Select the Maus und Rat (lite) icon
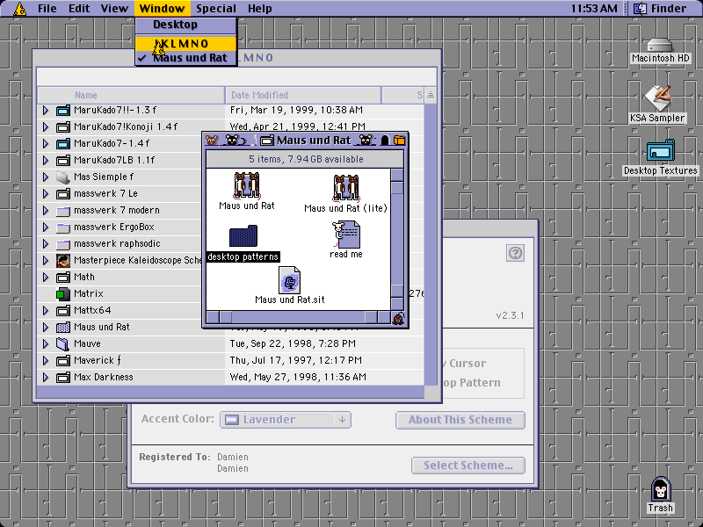703x527 pixels. (345, 187)
